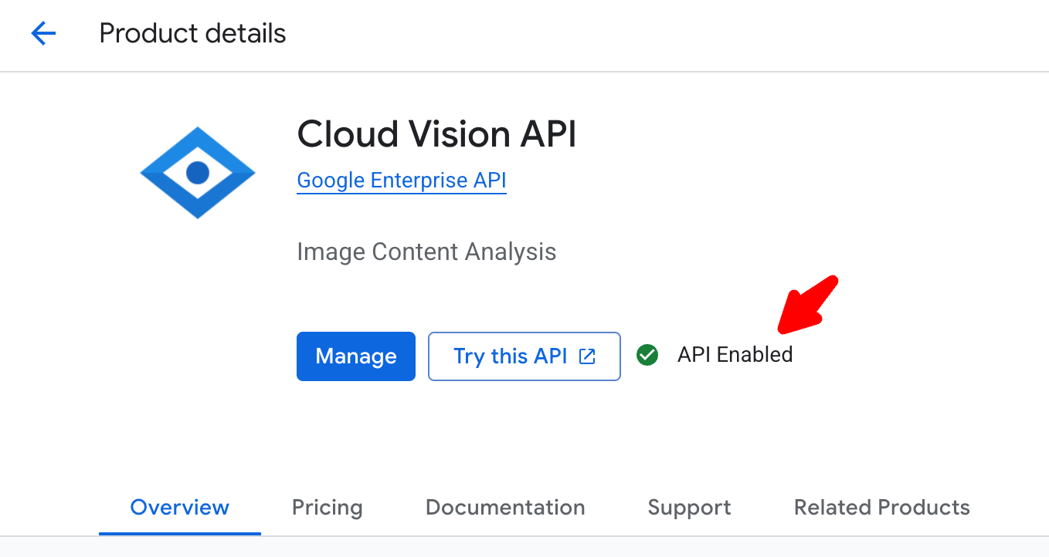Click the API Enabled status text

tap(735, 355)
